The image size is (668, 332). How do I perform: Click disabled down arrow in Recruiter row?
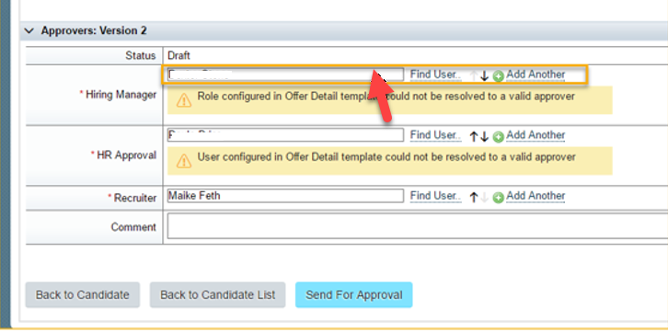coord(484,198)
